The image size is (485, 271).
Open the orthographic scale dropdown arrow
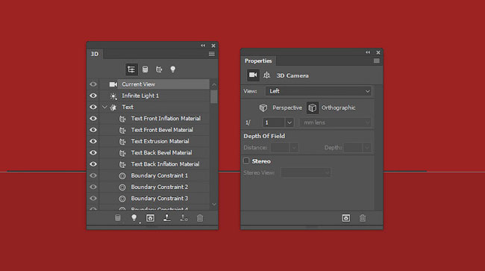pyautogui.click(x=290, y=123)
